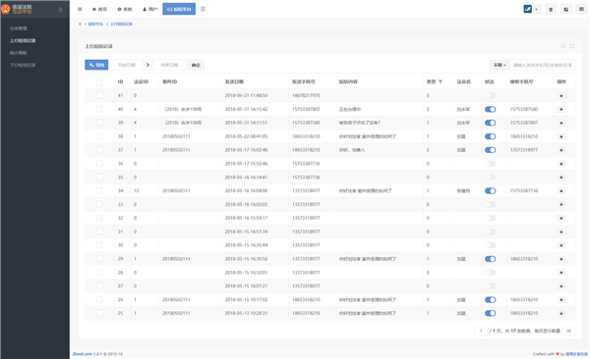The image size is (590, 359).
Task: Click the breadcrumb home icon
Action: click(80, 25)
